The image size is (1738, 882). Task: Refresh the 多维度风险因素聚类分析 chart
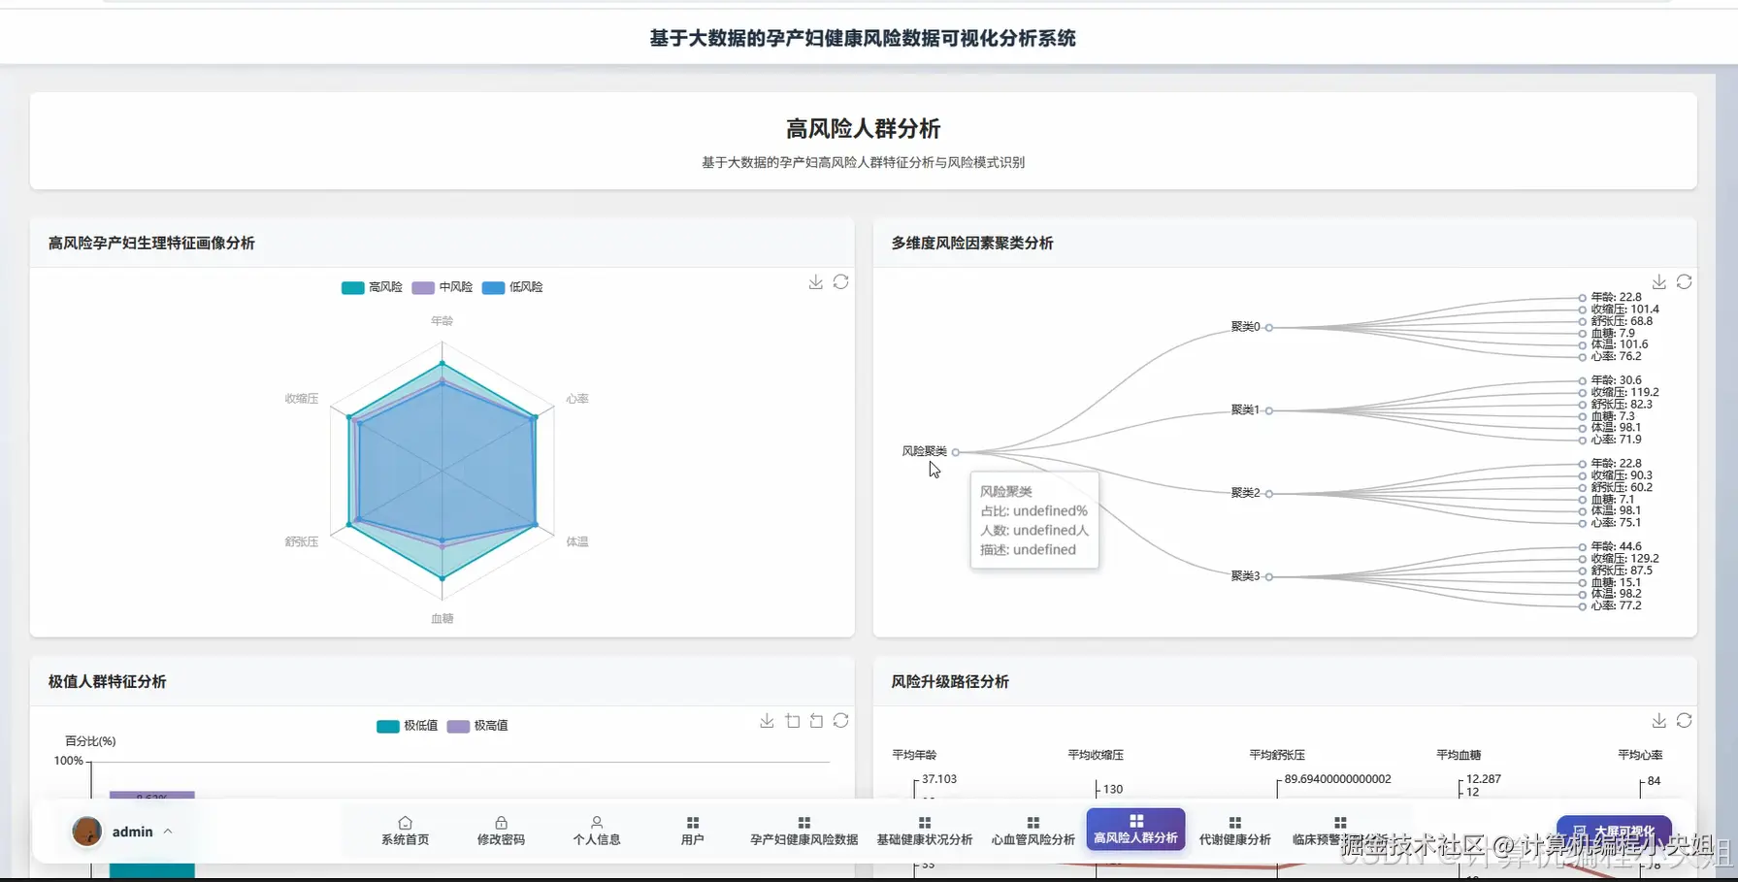pyautogui.click(x=1686, y=281)
